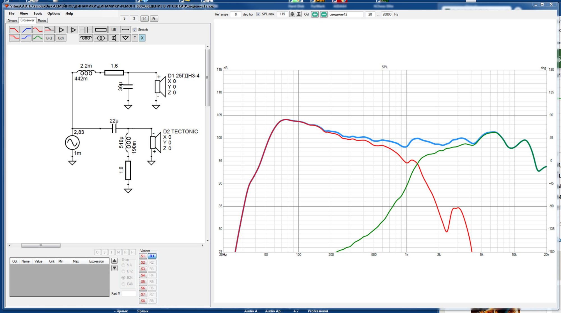This screenshot has width=561, height=313.
Task: Click the SPL scale up/down stepper
Action: pos(292,14)
